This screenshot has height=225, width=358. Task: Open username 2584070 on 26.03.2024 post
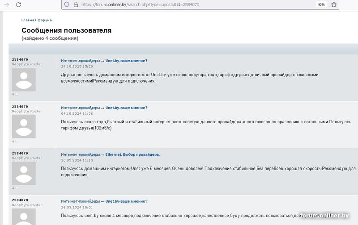pyautogui.click(x=20, y=200)
